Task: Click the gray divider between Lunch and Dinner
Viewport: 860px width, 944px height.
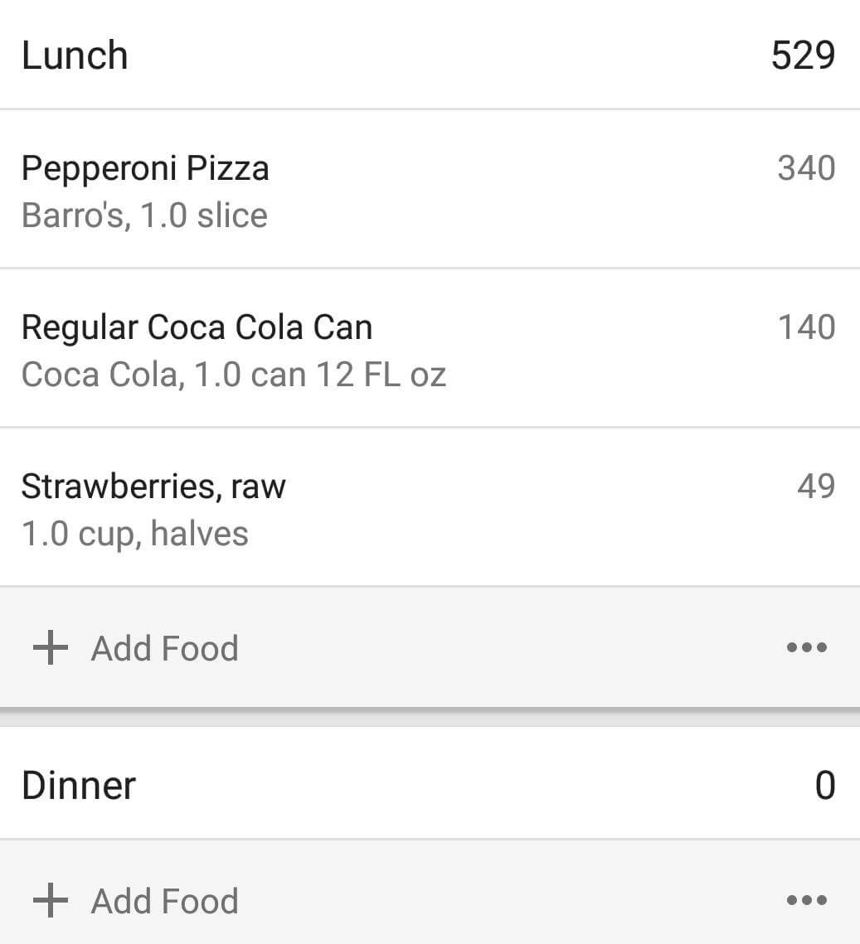Action: 430,718
